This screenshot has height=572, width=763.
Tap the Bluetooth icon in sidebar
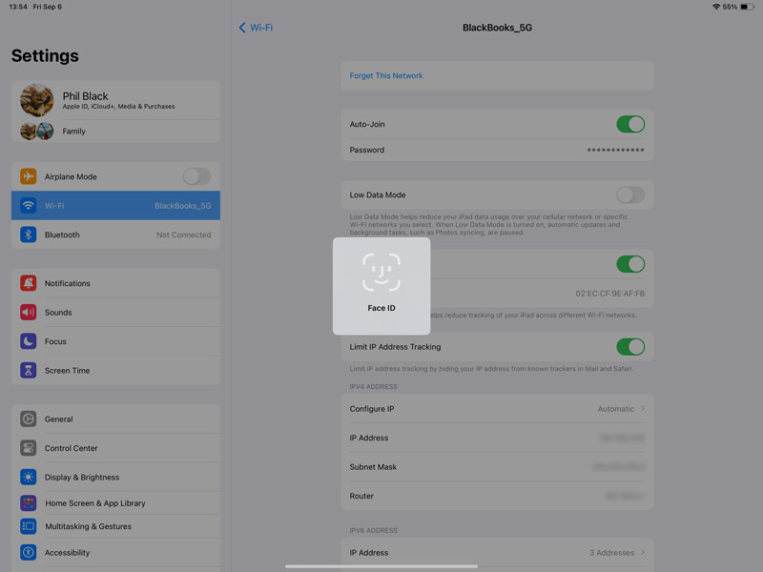[29, 235]
